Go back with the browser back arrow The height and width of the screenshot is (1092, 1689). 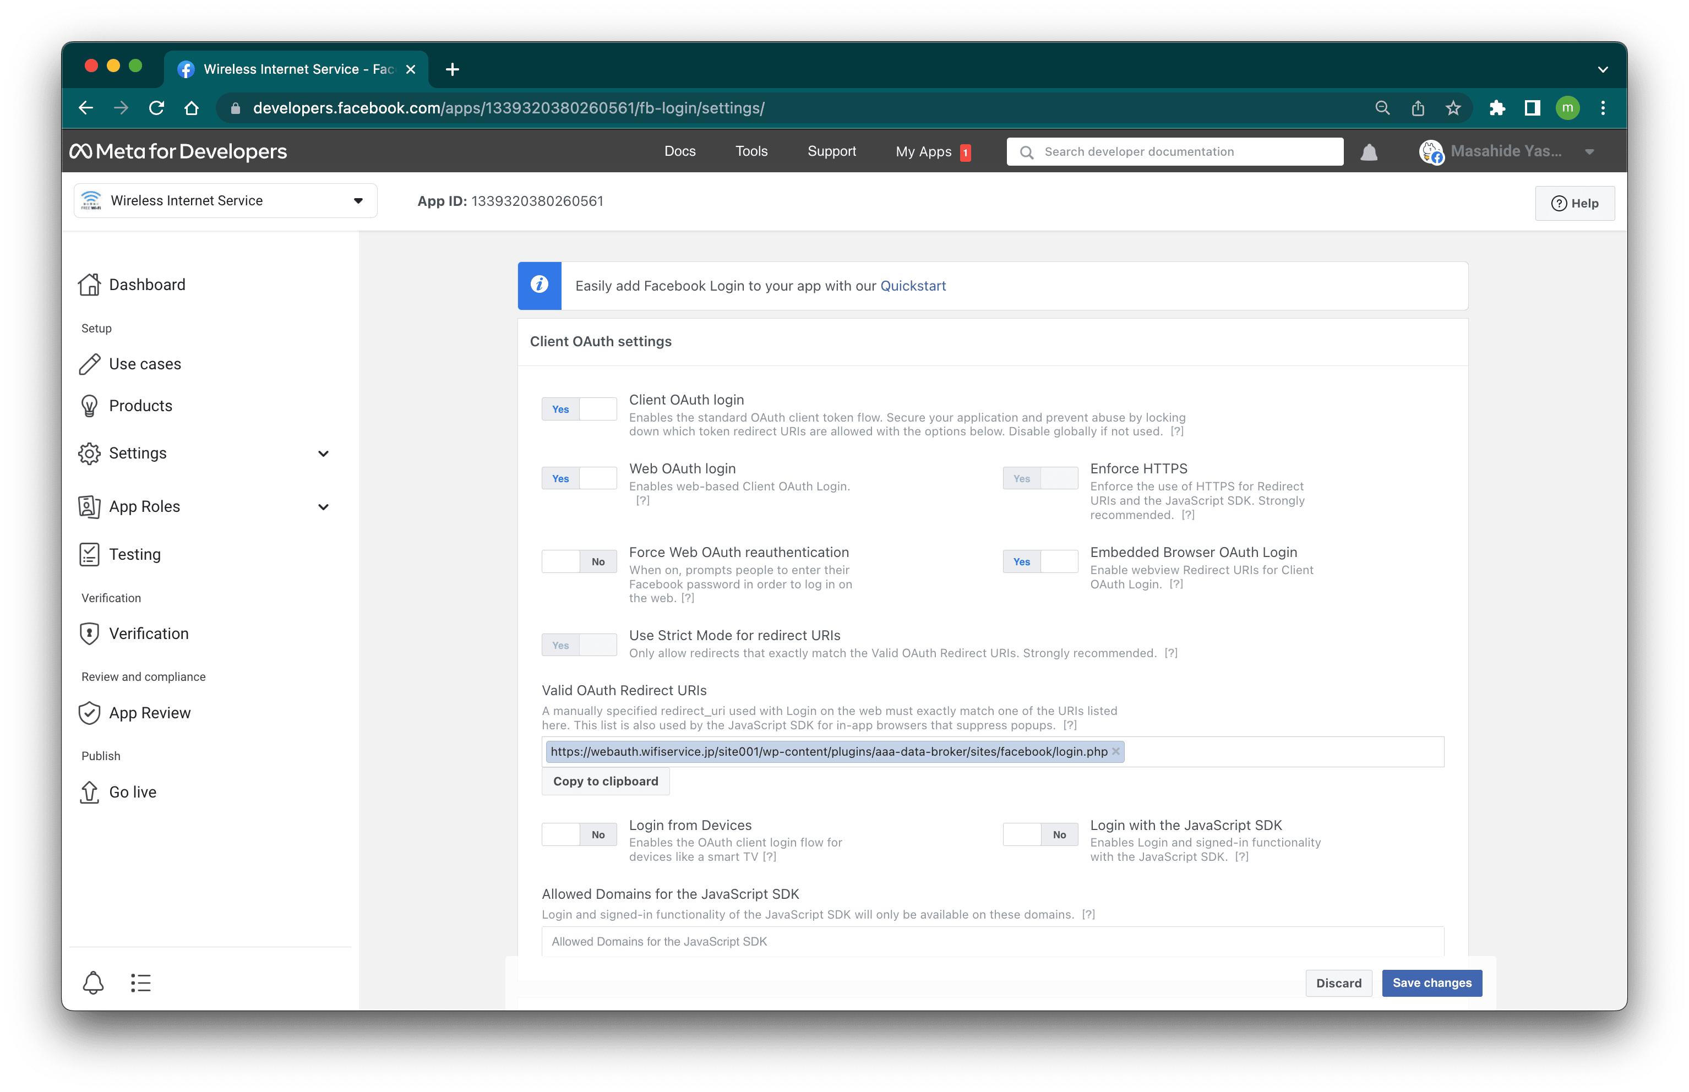pos(86,108)
